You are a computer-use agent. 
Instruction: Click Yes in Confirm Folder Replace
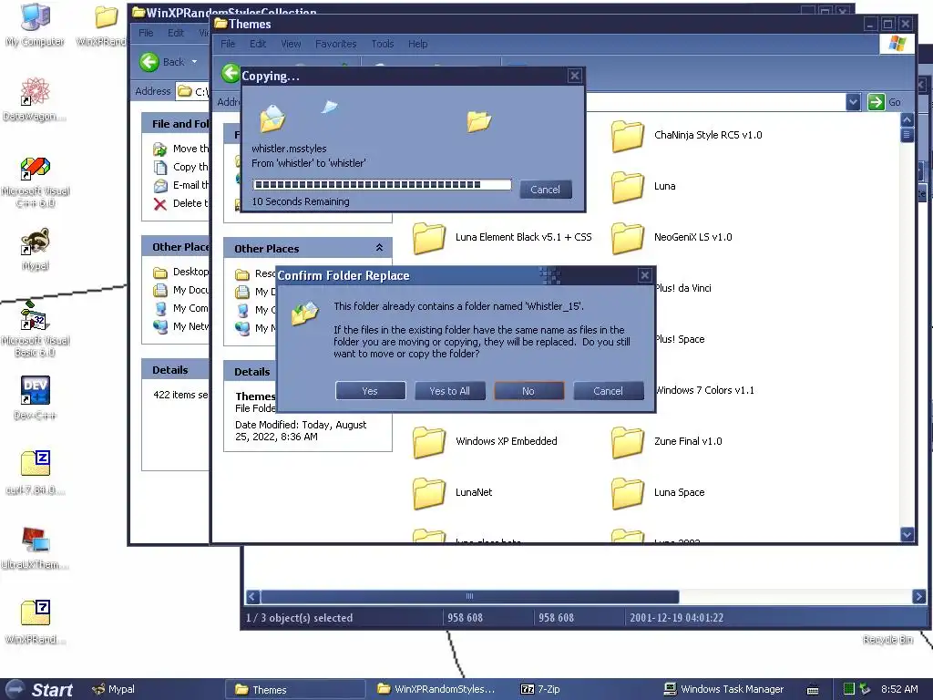370,391
